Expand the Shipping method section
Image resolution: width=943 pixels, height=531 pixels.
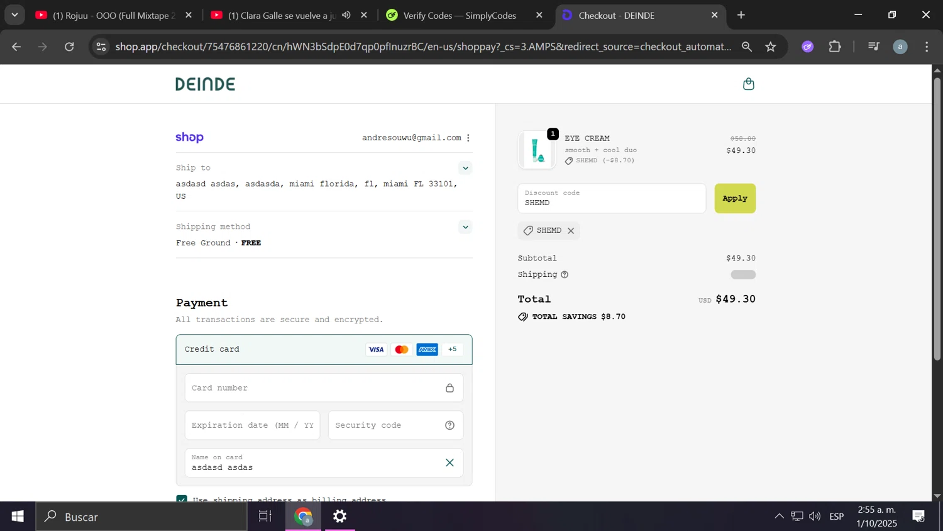click(465, 227)
